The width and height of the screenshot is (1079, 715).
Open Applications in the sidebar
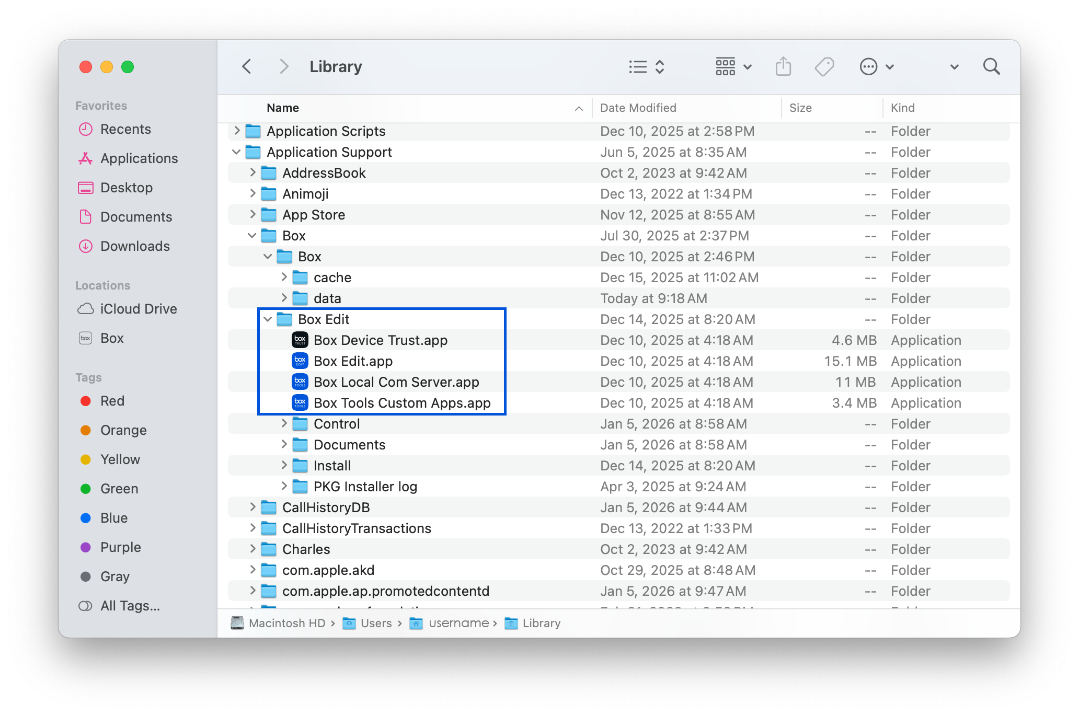(139, 158)
